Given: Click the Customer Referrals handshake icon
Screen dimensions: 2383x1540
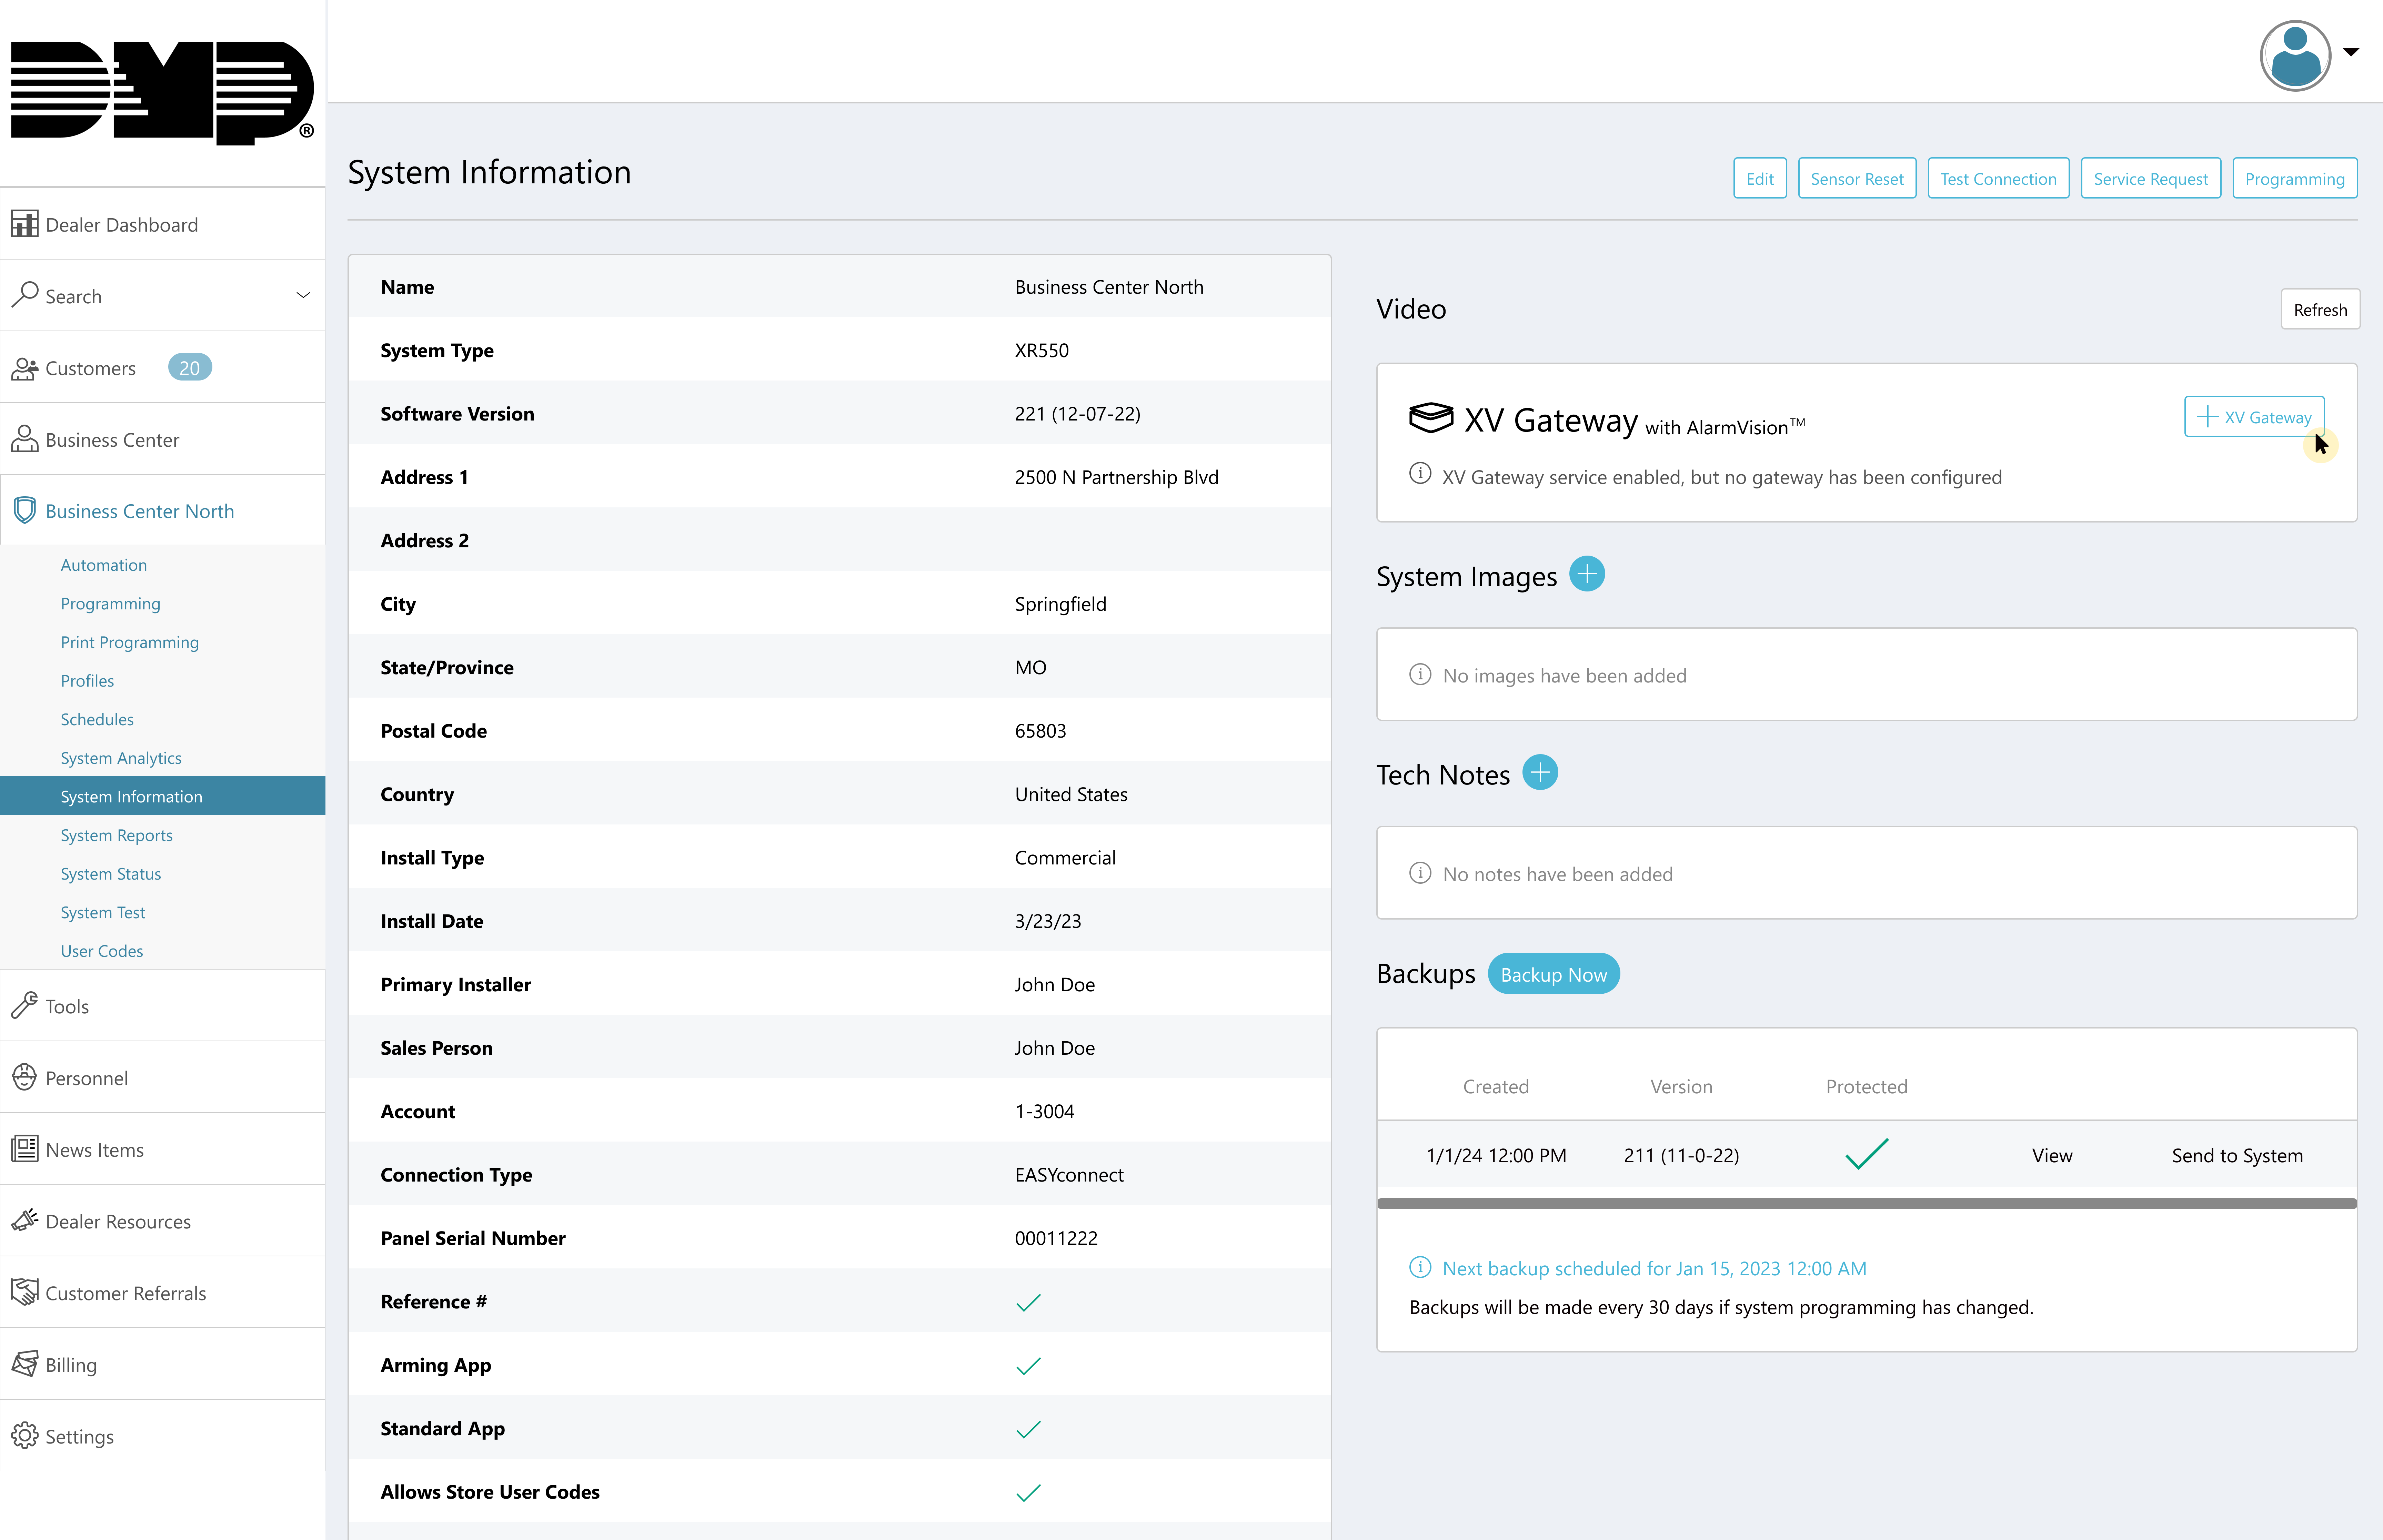Looking at the screenshot, I should pos(25,1292).
